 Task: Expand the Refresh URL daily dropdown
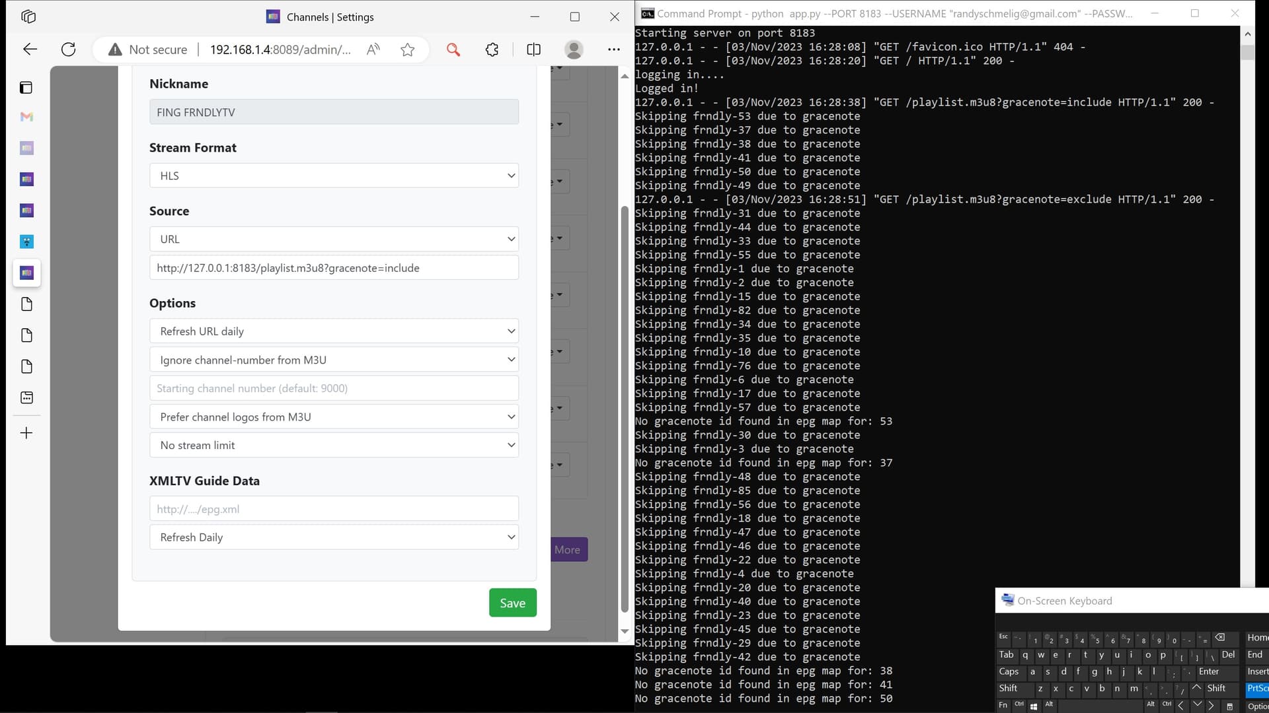pos(334,331)
